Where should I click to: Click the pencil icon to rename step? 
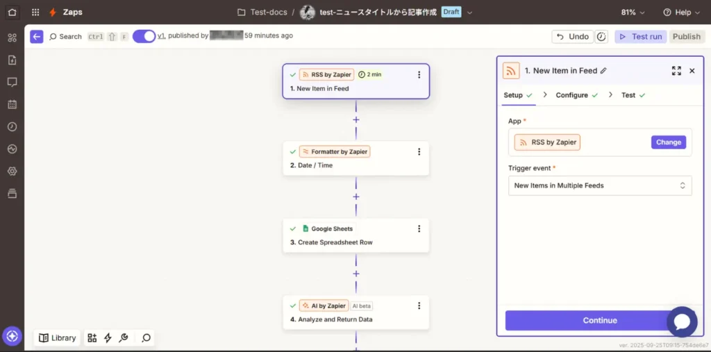coord(603,71)
